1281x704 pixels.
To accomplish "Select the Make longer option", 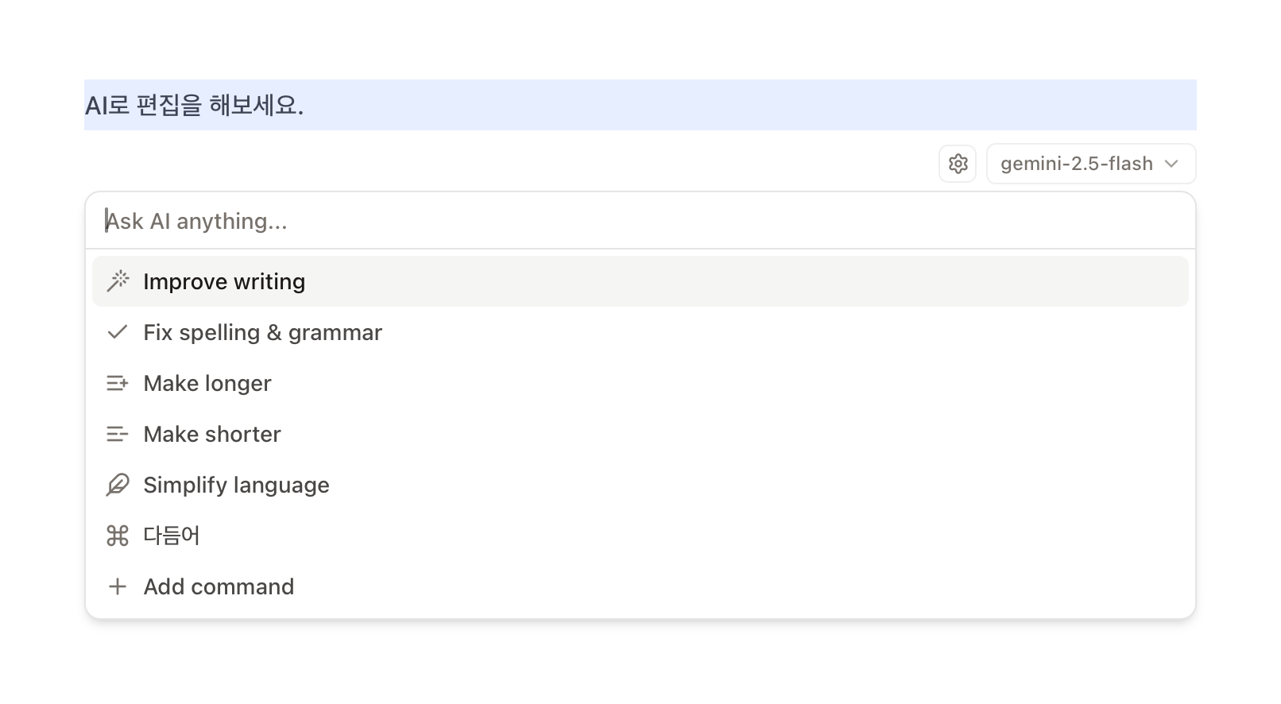I will pyautogui.click(x=640, y=383).
